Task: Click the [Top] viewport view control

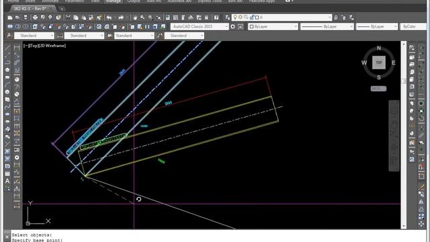Action: pos(34,46)
